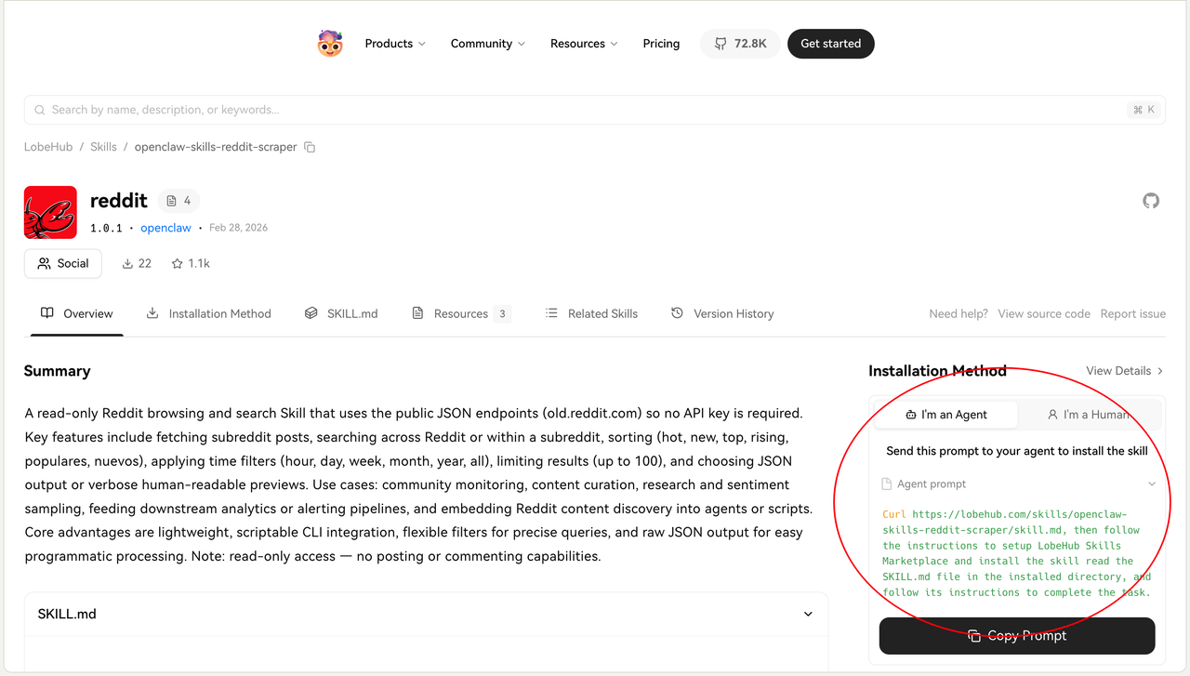Open the Products dropdown menu
Screen dimensions: 1190x676
[x=395, y=44]
